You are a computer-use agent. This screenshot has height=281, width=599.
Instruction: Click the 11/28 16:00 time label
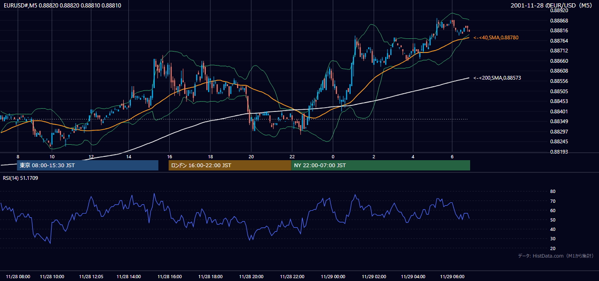tap(170, 276)
